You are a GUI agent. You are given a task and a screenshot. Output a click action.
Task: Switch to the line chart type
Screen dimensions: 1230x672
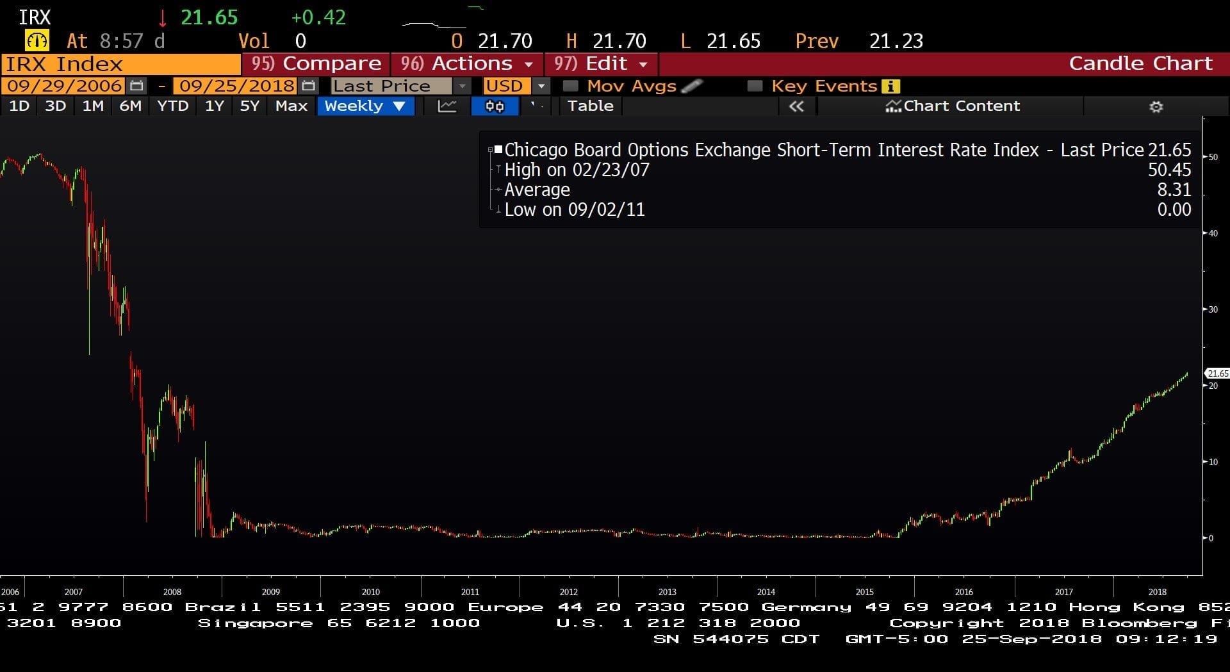tap(447, 106)
